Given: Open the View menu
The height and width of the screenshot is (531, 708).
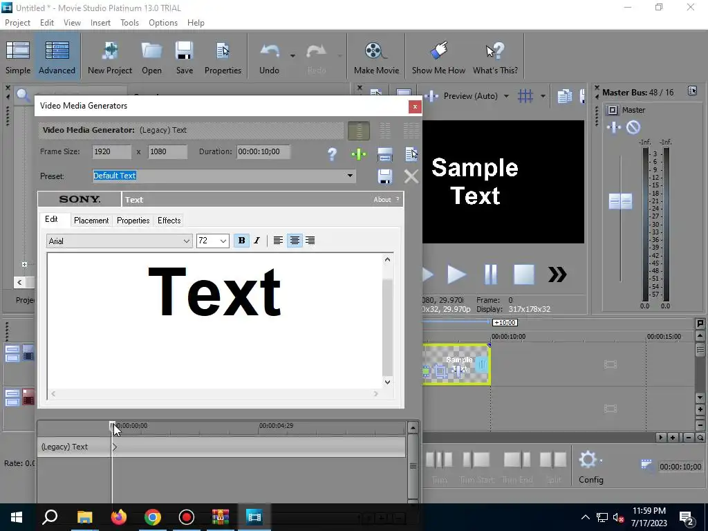Looking at the screenshot, I should (x=72, y=23).
